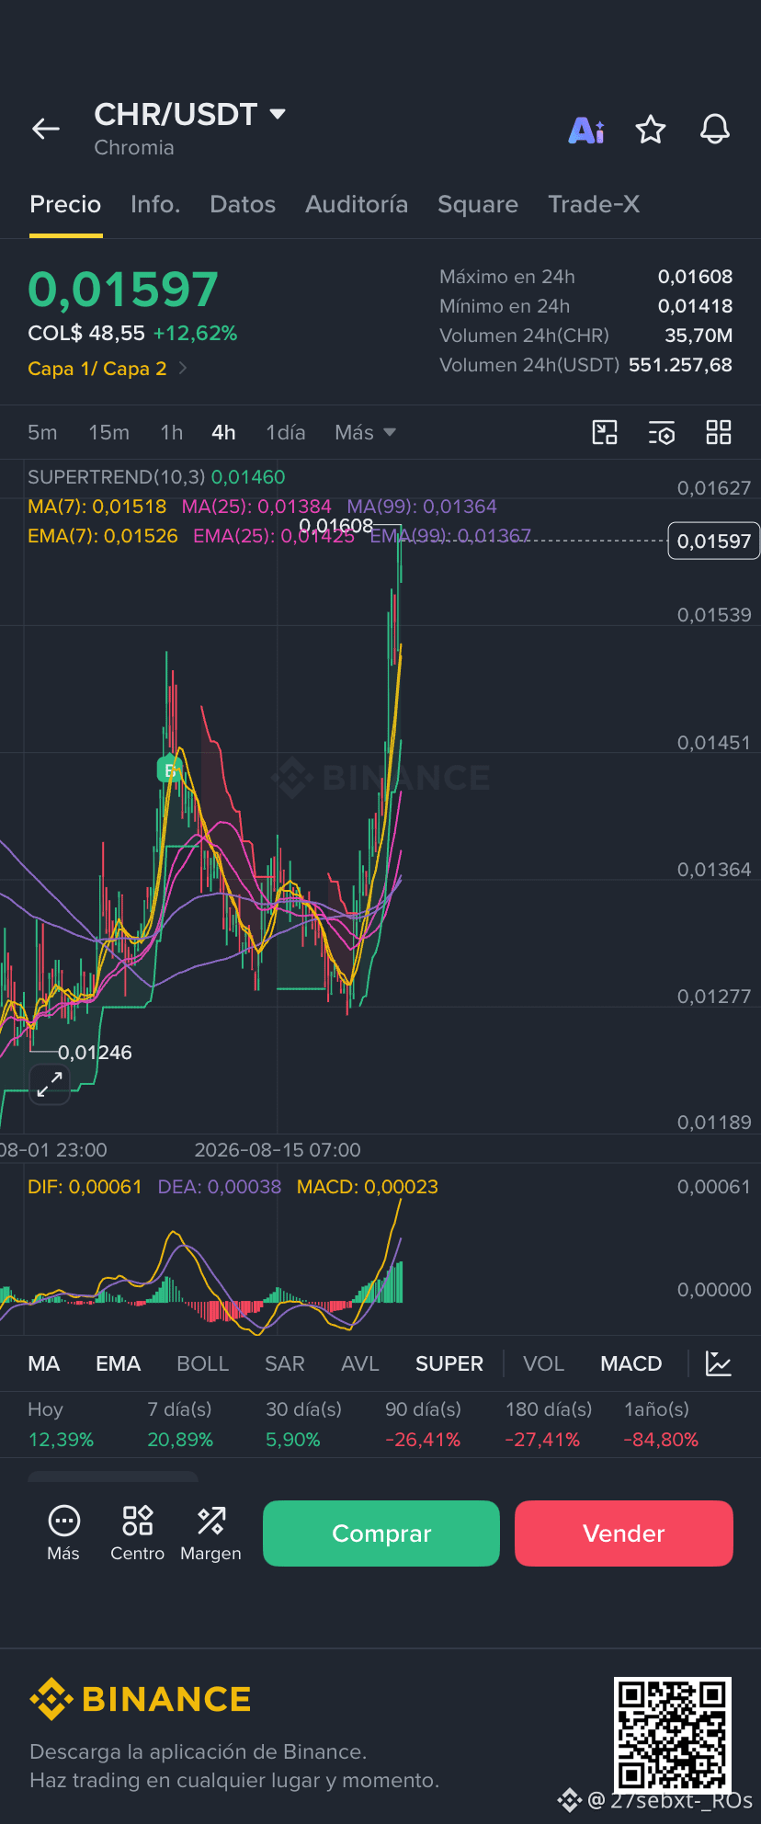
Task: Tap the B buy marker on chart
Action: click(169, 769)
